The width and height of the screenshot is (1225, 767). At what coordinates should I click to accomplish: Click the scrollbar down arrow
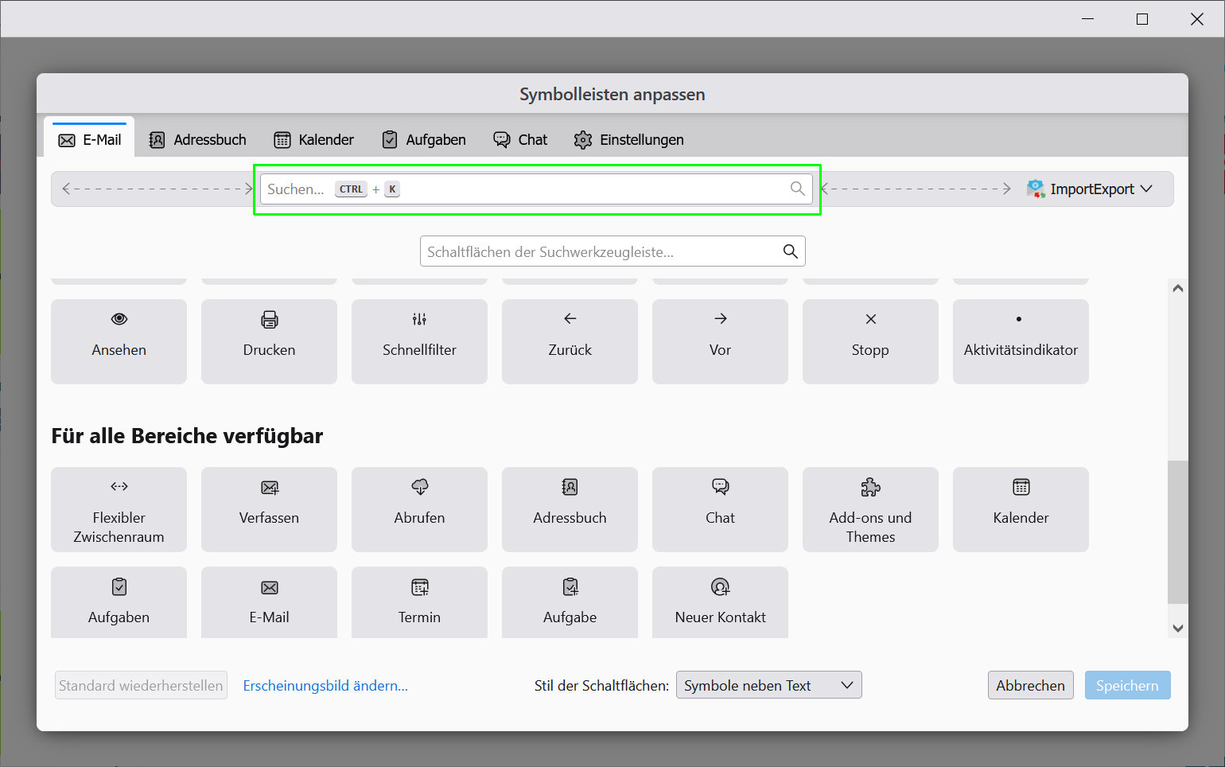pos(1178,629)
